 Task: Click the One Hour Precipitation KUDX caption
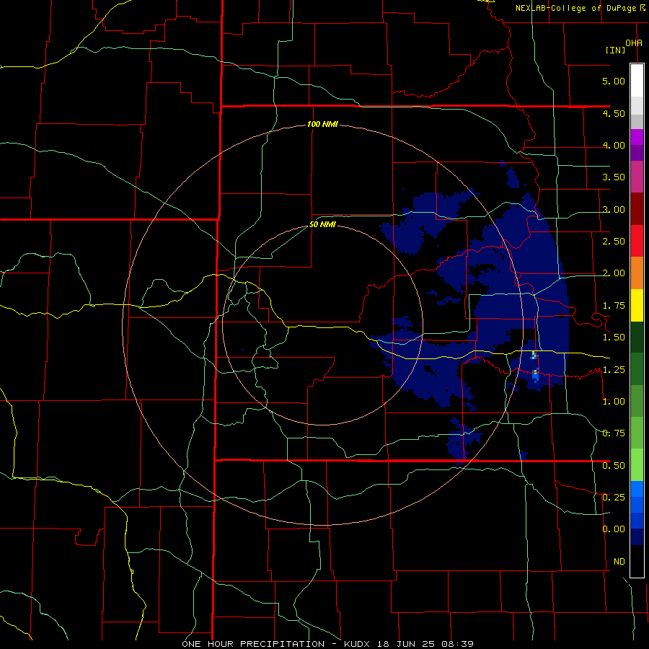pyautogui.click(x=328, y=644)
